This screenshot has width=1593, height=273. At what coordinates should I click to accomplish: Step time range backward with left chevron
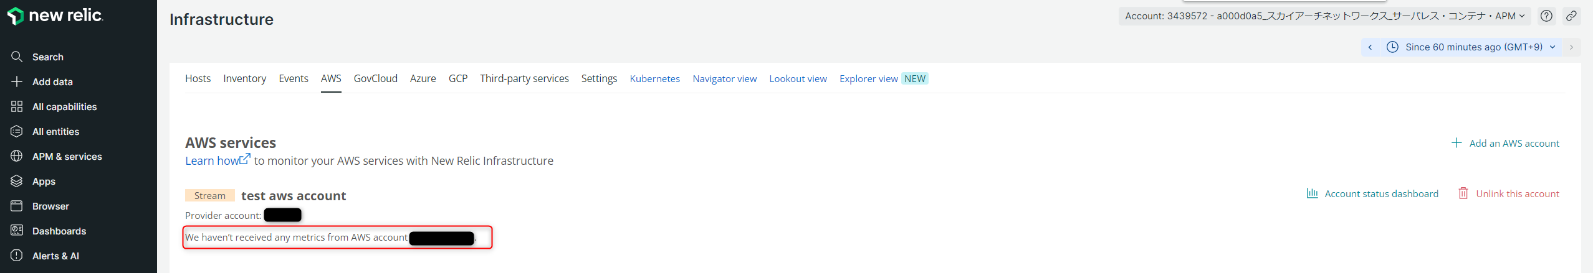coord(1370,47)
